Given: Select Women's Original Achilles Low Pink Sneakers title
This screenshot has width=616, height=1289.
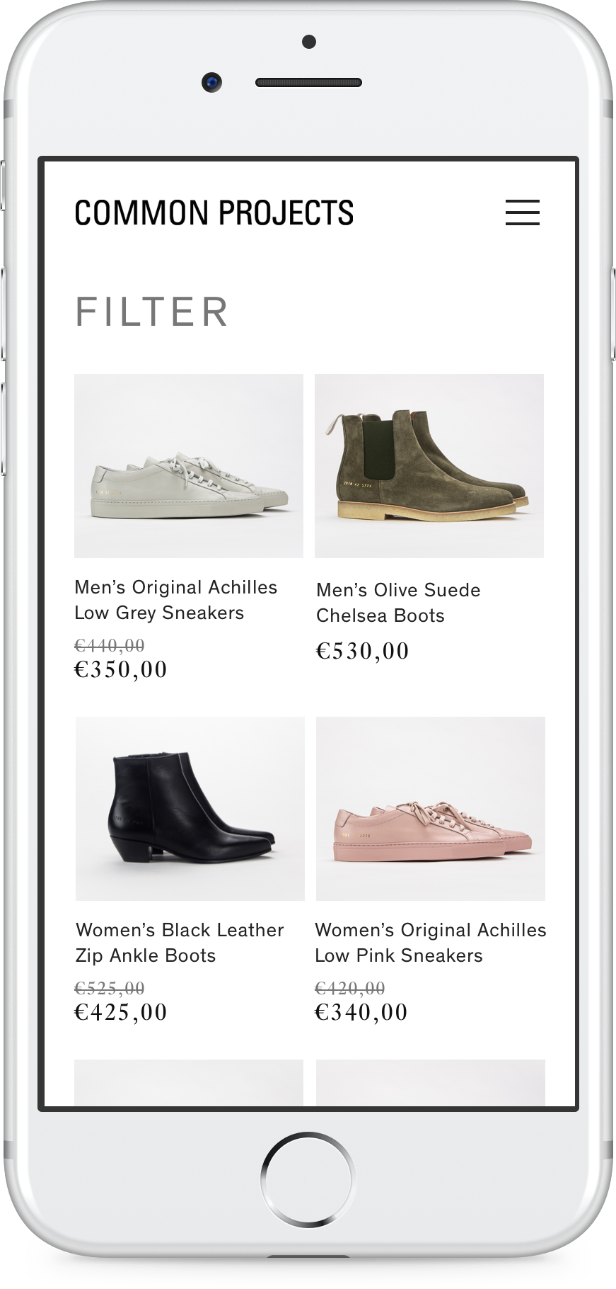Looking at the screenshot, I should tap(431, 943).
